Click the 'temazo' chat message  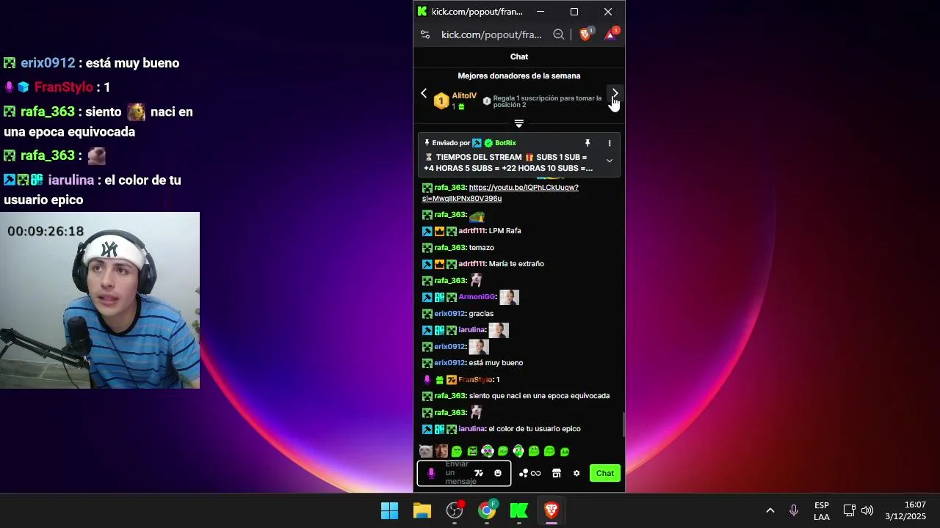click(x=482, y=248)
